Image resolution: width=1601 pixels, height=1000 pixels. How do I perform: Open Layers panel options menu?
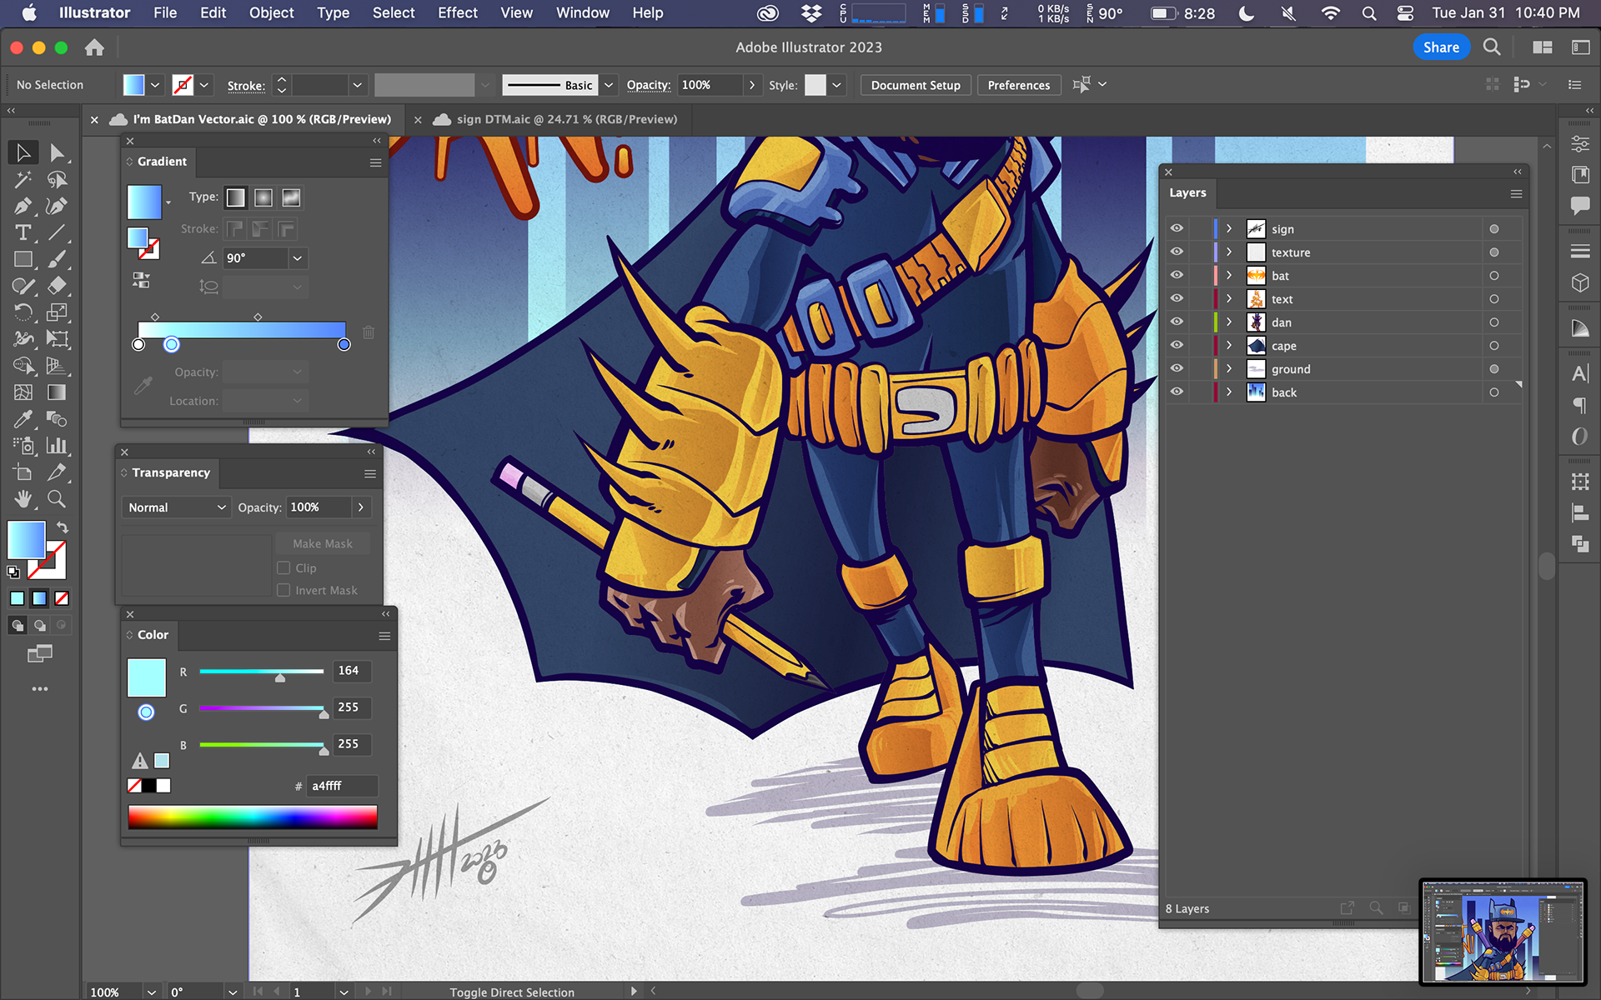pos(1516,193)
